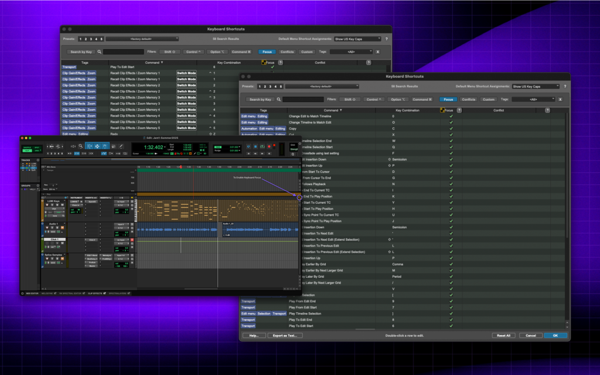Click the Record button in the transport
This screenshot has width=600, height=375.
269,146
